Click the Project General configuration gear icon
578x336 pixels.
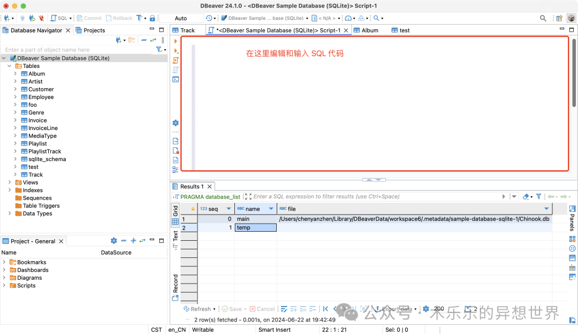[114, 241]
